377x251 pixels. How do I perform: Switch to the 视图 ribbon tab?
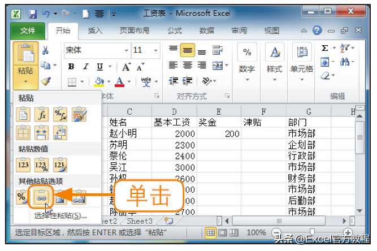click(x=271, y=31)
